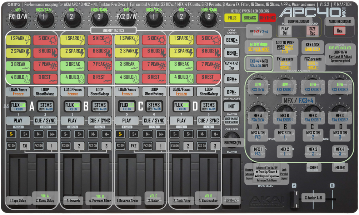The height and width of the screenshot is (215, 359).
Task: Trigger the 2 SPARK pad on deck D
Action: click(181, 52)
